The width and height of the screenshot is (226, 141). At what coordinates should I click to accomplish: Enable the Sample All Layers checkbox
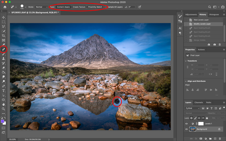click(x=106, y=7)
